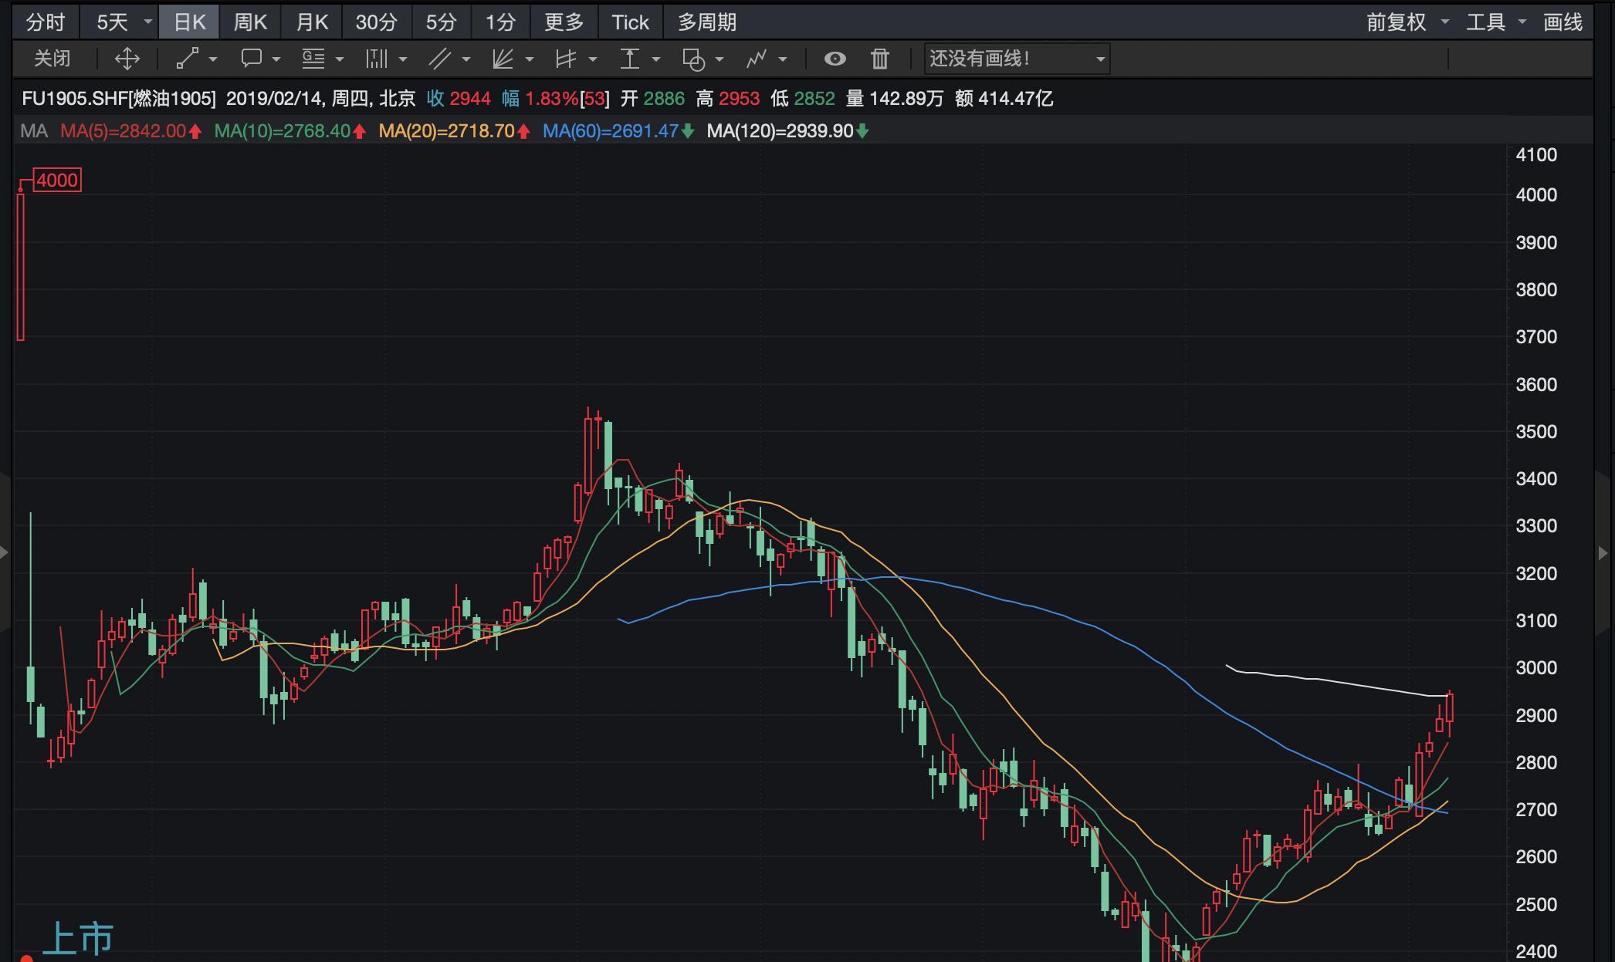Switch to 周K weekly chart

click(x=250, y=22)
